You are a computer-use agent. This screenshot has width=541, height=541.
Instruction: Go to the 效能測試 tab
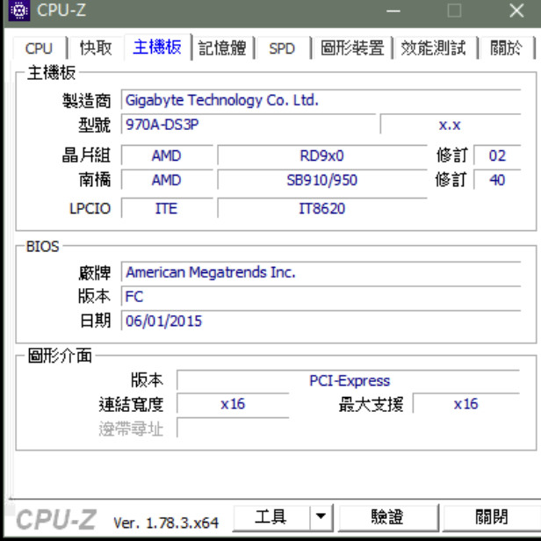tap(434, 48)
